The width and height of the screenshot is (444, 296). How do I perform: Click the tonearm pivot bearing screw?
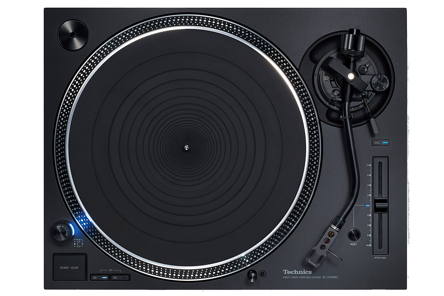tap(350, 76)
